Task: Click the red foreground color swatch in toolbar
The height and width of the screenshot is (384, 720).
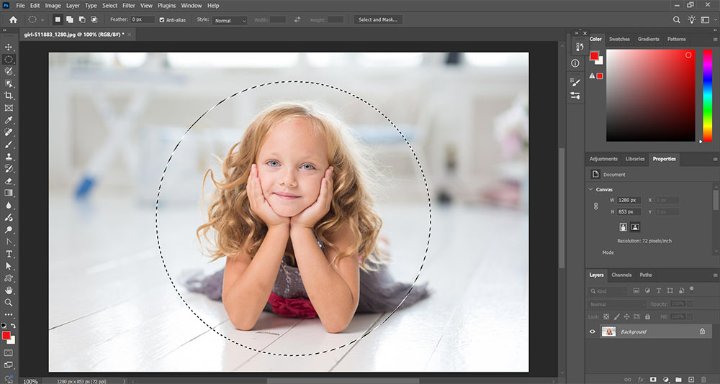Action: [x=6, y=335]
